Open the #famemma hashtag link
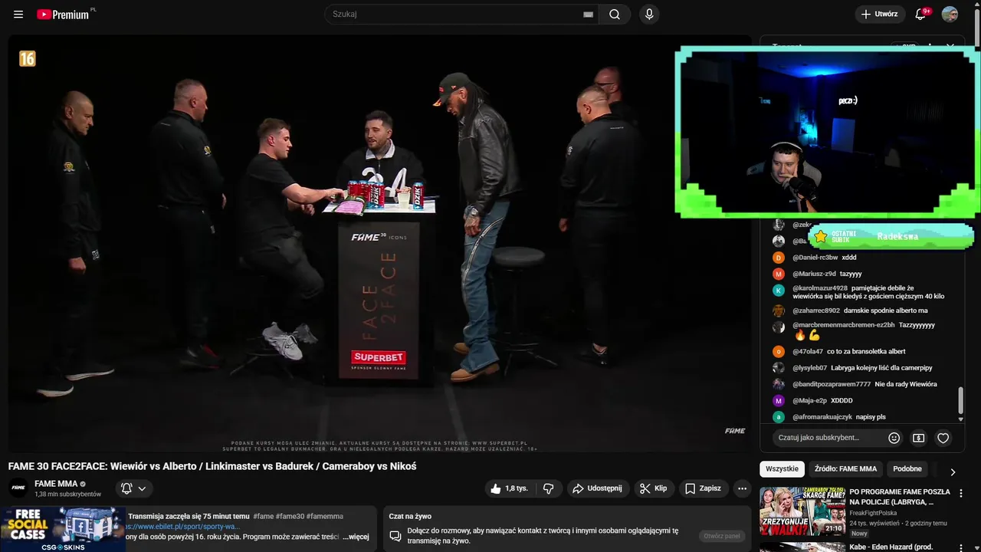The image size is (981, 552). tap(325, 517)
